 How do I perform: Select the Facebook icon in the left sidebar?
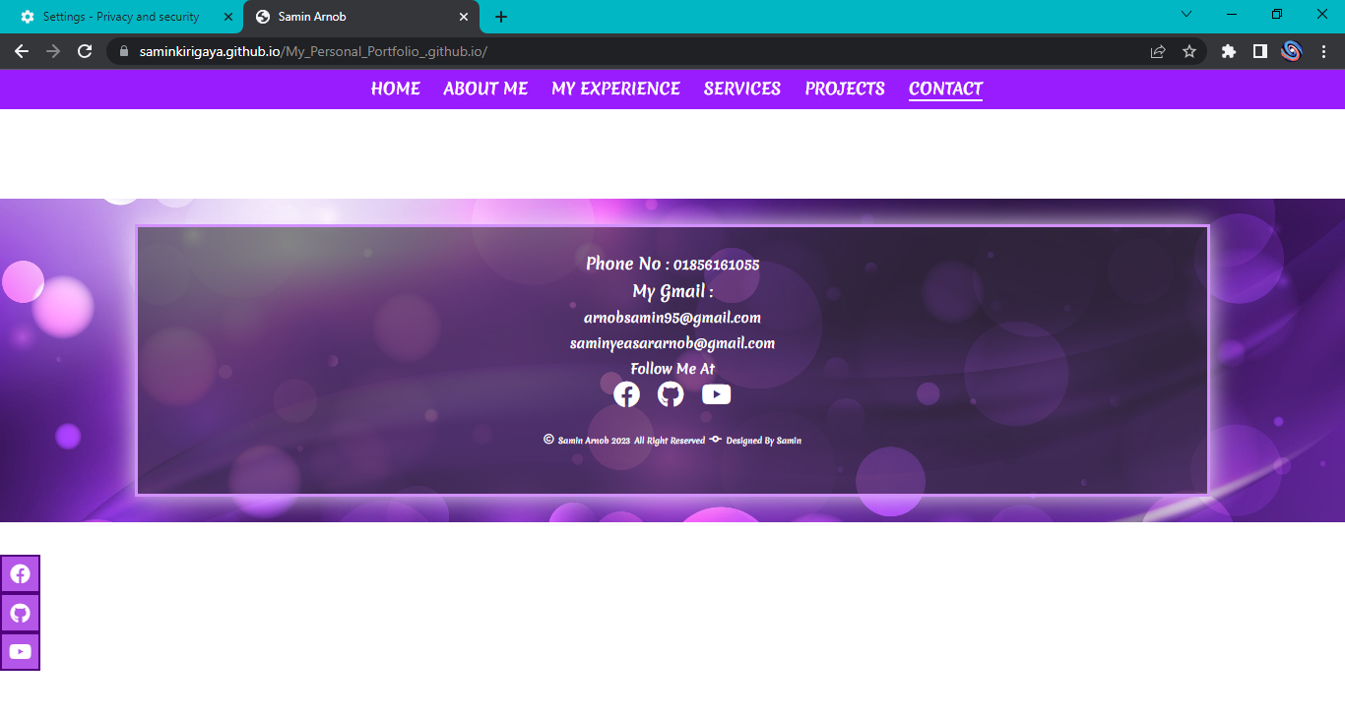click(x=20, y=573)
